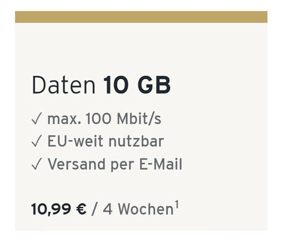Select the EU-weit nutzbar feature text

106,141
